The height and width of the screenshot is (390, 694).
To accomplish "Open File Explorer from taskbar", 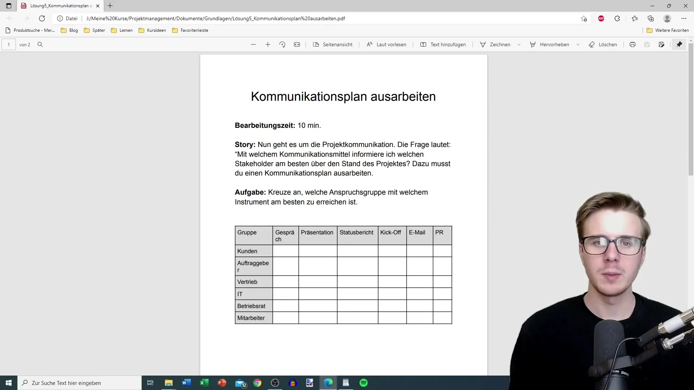I will click(169, 383).
